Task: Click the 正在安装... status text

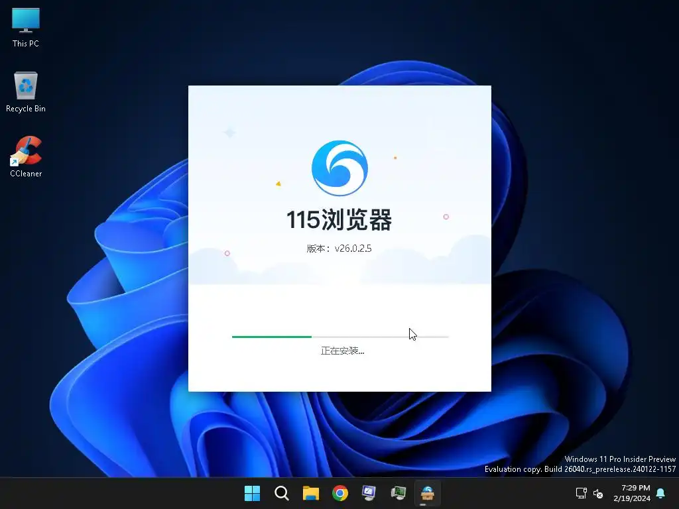Action: (343, 351)
